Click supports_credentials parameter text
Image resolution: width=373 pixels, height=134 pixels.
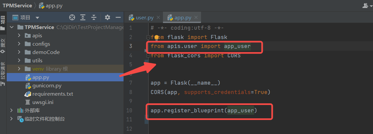click(x=217, y=92)
